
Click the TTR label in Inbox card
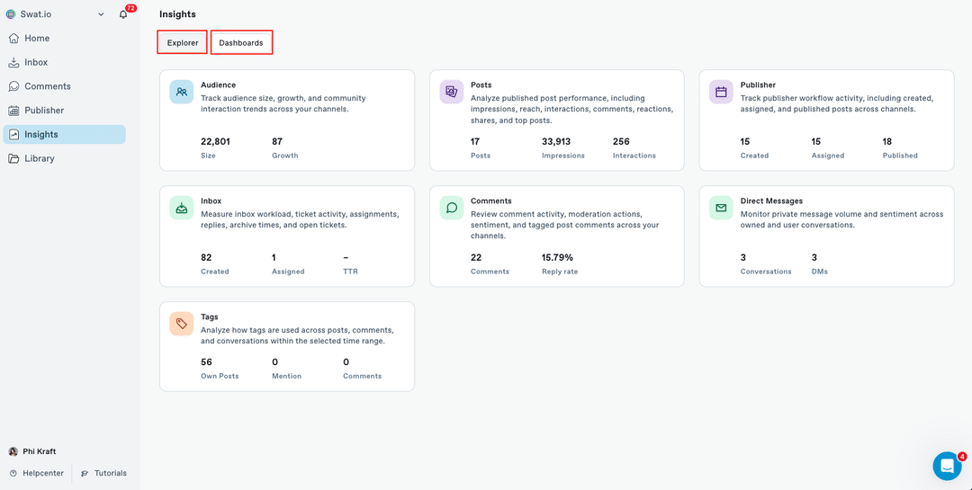(350, 272)
